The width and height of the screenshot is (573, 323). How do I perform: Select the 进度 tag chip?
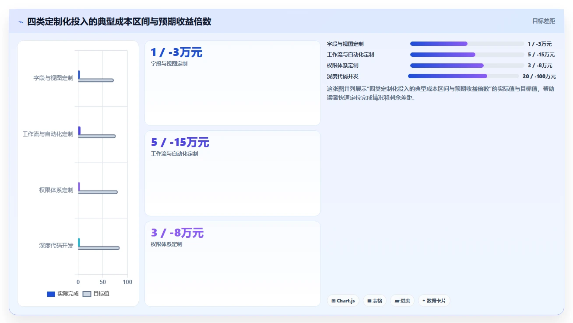(402, 301)
